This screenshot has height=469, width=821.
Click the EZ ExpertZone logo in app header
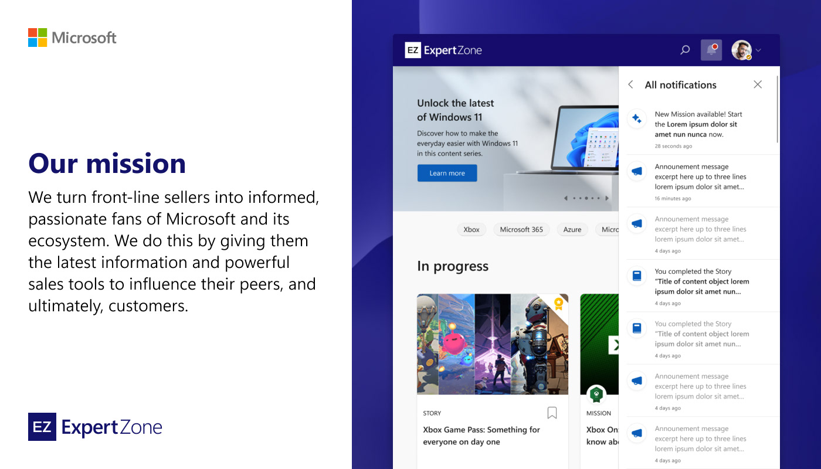click(443, 50)
